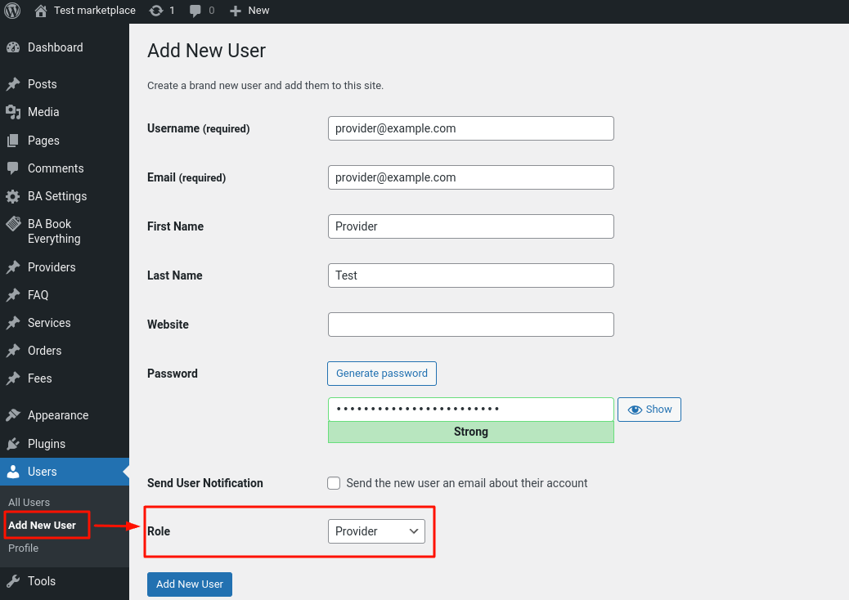Submit the Add New User button
Image resolution: width=849 pixels, height=600 pixels.
tap(190, 584)
